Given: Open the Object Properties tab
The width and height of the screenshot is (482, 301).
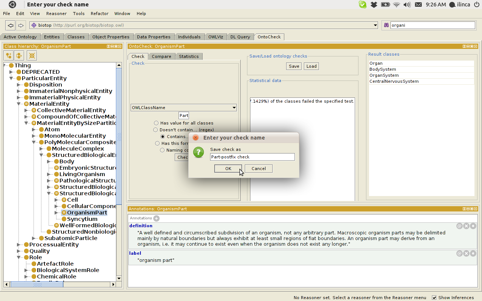Looking at the screenshot, I should click(111, 37).
